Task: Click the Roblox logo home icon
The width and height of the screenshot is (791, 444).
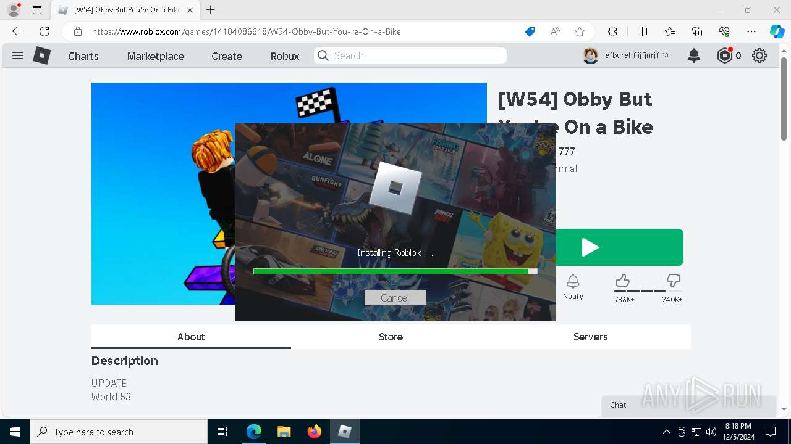Action: (41, 55)
